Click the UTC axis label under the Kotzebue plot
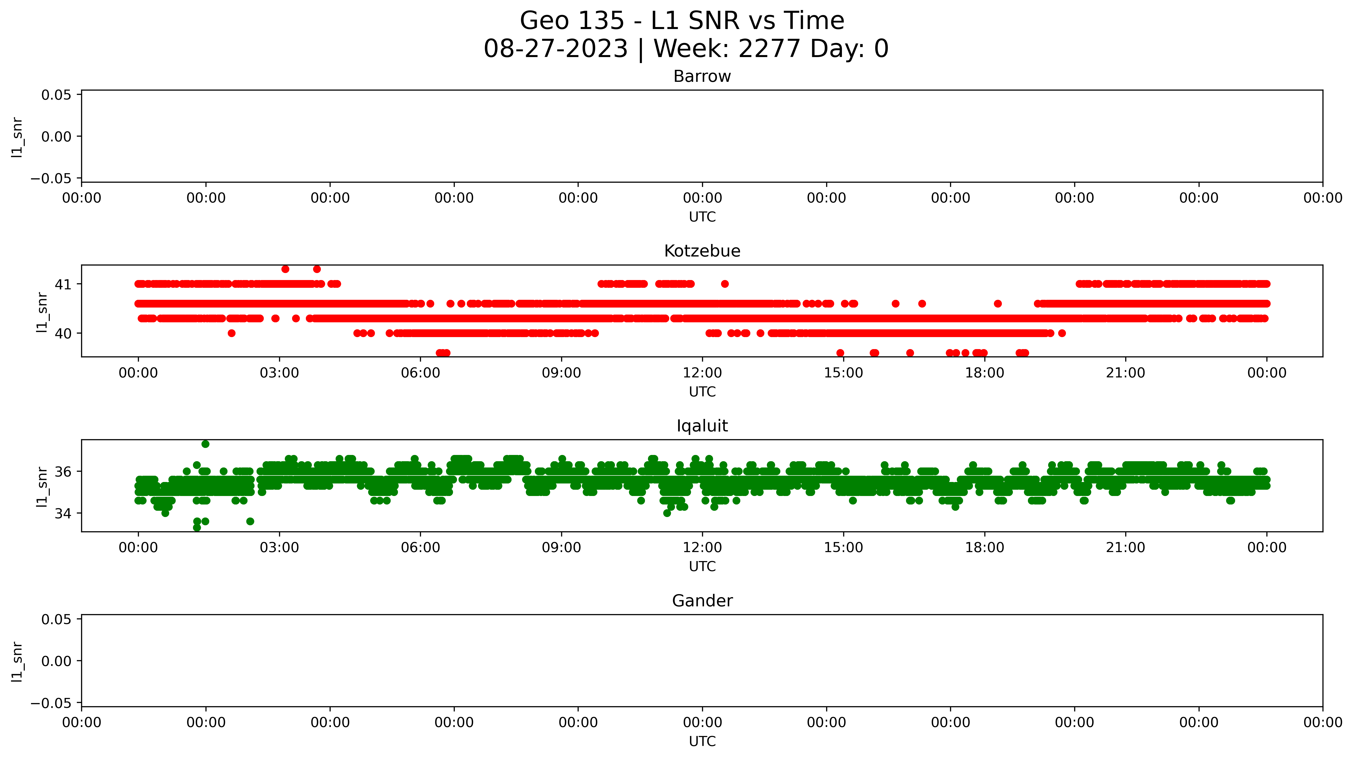 [x=702, y=392]
